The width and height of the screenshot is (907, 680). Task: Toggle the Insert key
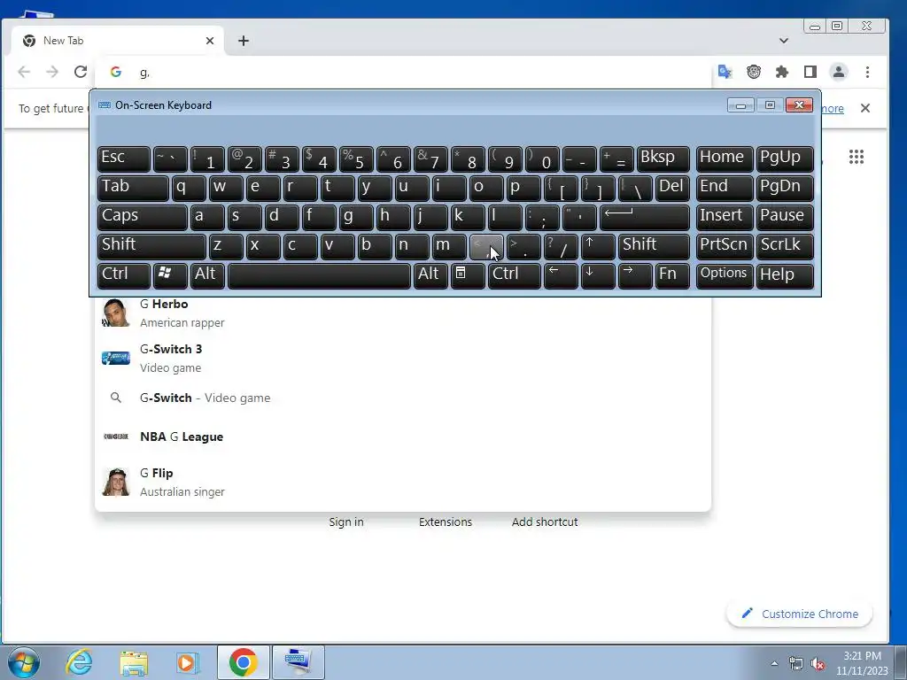[725, 217]
